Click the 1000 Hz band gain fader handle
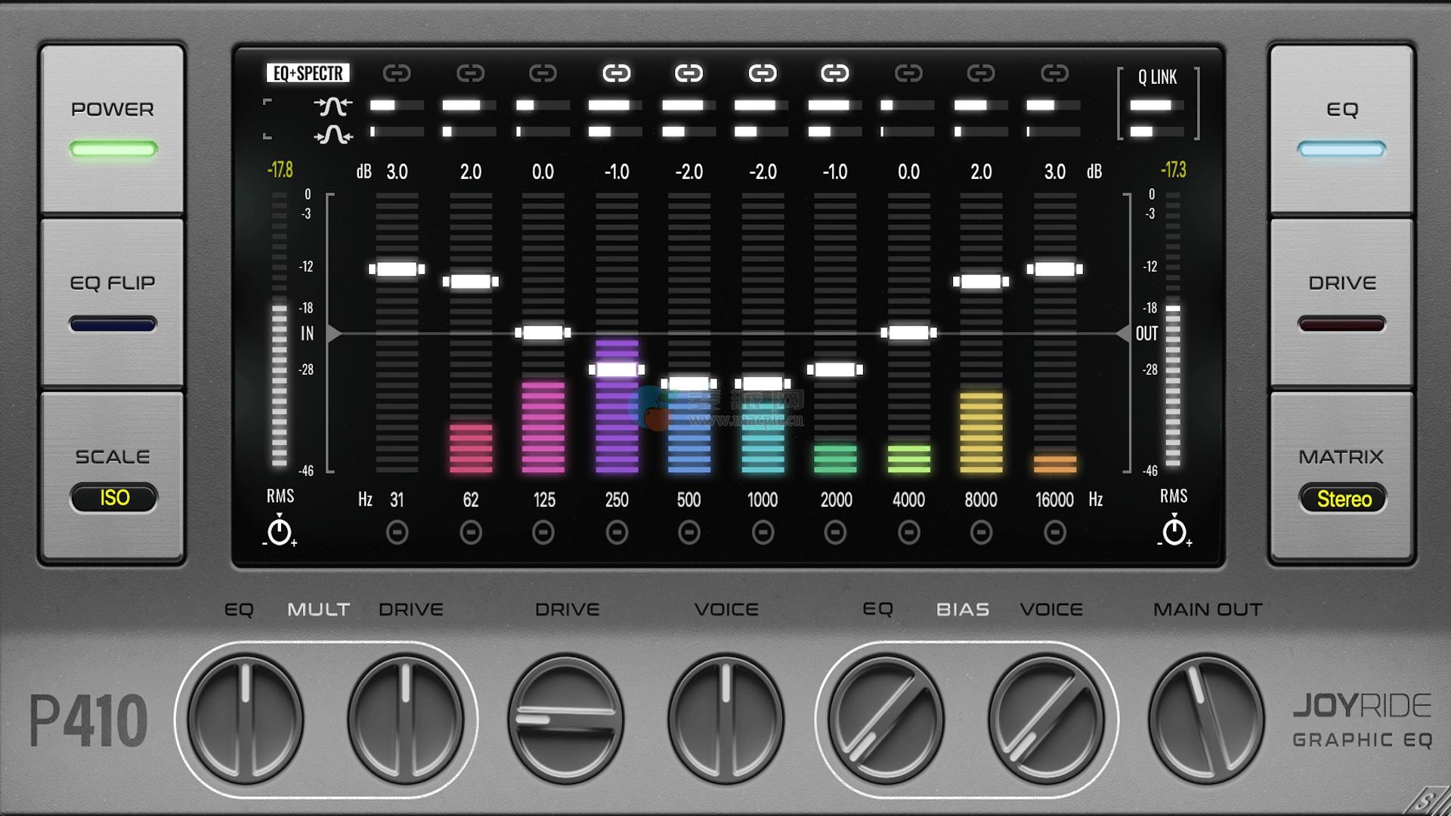The height and width of the screenshot is (816, 1451). (763, 384)
